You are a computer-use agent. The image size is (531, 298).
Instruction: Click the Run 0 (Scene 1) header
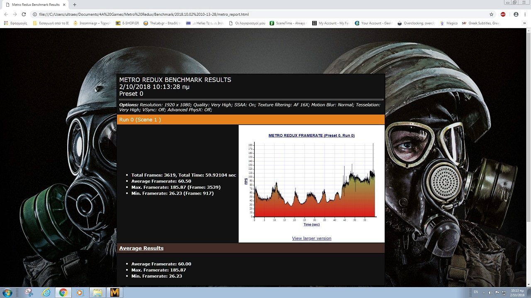(251, 120)
